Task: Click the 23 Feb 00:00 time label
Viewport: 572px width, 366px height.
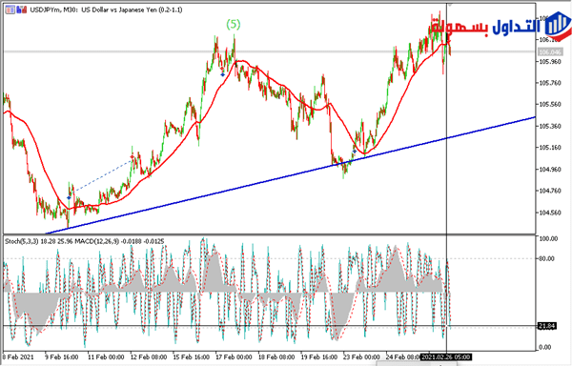Action: pyautogui.click(x=362, y=356)
